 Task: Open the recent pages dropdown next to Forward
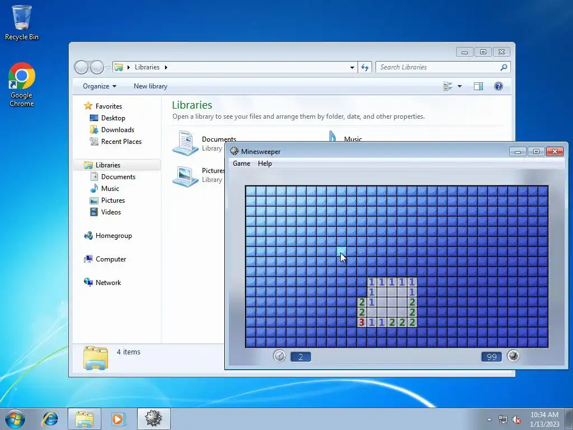click(108, 68)
